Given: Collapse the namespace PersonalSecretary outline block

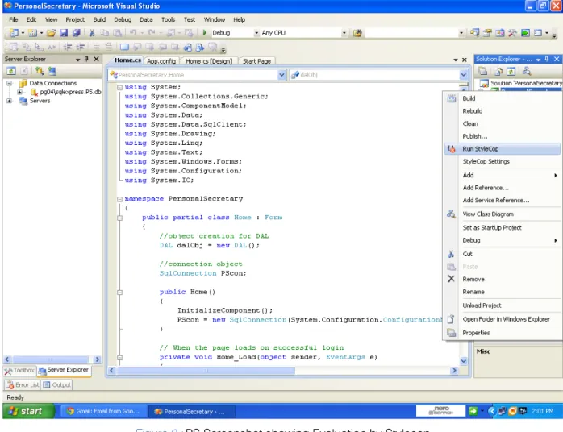Looking at the screenshot, I should pyautogui.click(x=120, y=199).
